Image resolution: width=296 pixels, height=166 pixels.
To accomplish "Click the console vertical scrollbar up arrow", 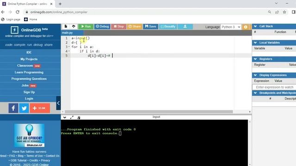I will 250,122.
